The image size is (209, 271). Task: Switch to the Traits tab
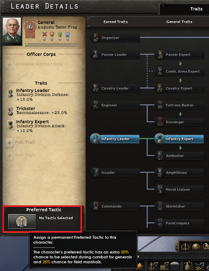click(x=196, y=9)
